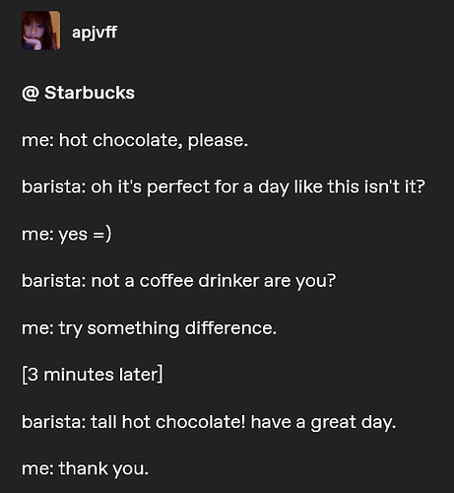Screen dimensions: 454x493
Task: Select the 'me: hot chocolate, please.' line
Action: 135,140
